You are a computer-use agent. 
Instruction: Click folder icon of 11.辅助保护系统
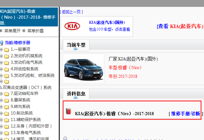(x=7, y=120)
